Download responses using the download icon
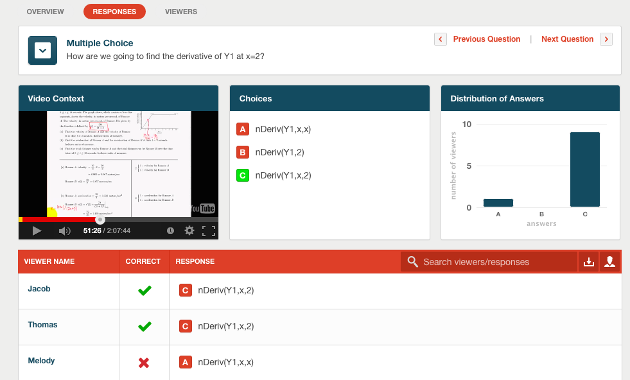630x380 pixels. pyautogui.click(x=588, y=261)
